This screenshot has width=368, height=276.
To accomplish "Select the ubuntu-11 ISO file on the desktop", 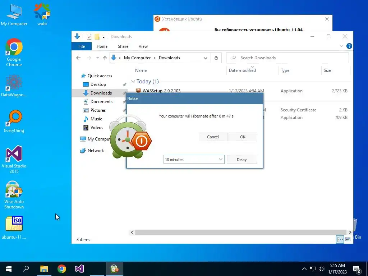I will tap(14, 227).
